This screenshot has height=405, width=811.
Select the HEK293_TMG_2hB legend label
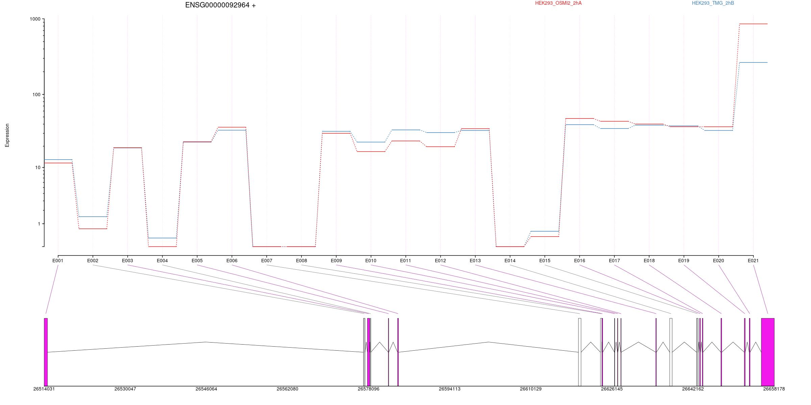[713, 3]
